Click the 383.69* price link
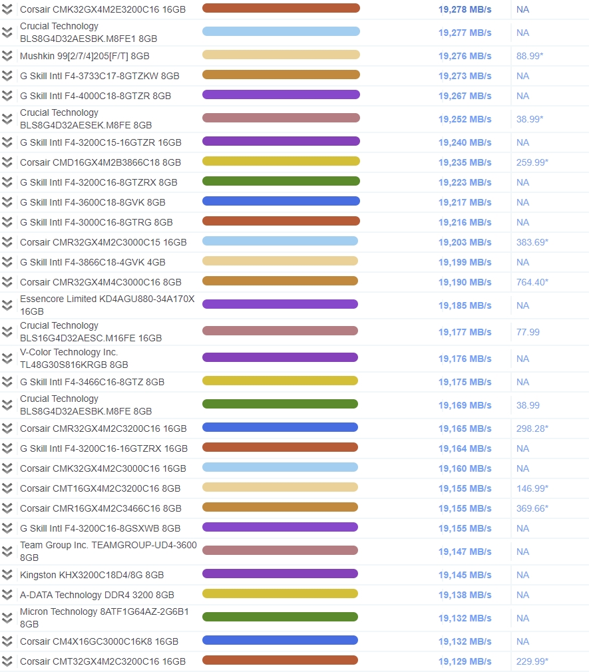The height and width of the screenshot is (672, 589). point(532,242)
